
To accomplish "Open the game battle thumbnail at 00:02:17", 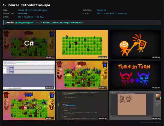I will pyautogui.click(x=82, y=75).
